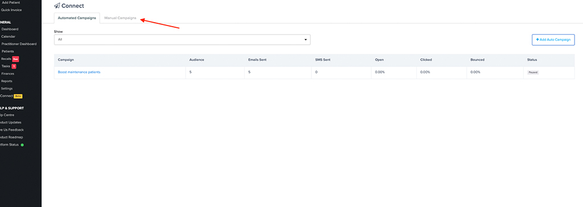This screenshot has height=207, width=583.
Task: Click the yellow Beta badge
Action: point(18,96)
